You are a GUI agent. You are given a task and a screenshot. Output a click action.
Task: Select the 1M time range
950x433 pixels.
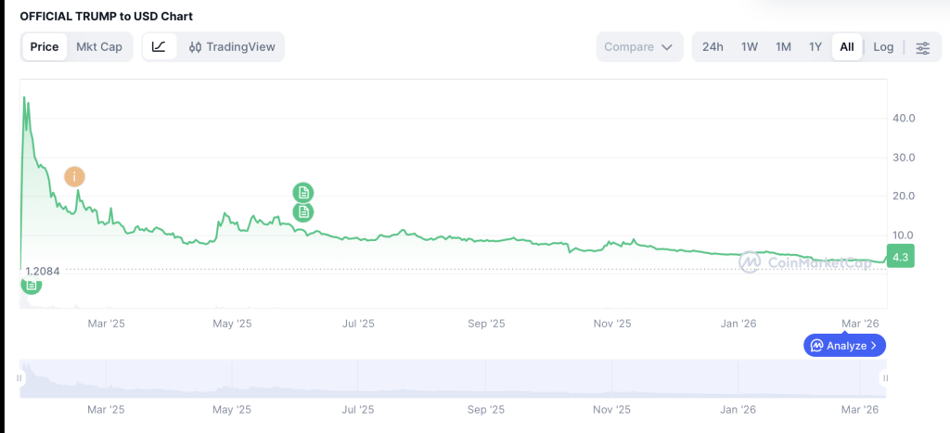tap(783, 46)
